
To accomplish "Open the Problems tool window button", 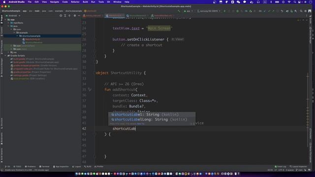I will [31, 167].
